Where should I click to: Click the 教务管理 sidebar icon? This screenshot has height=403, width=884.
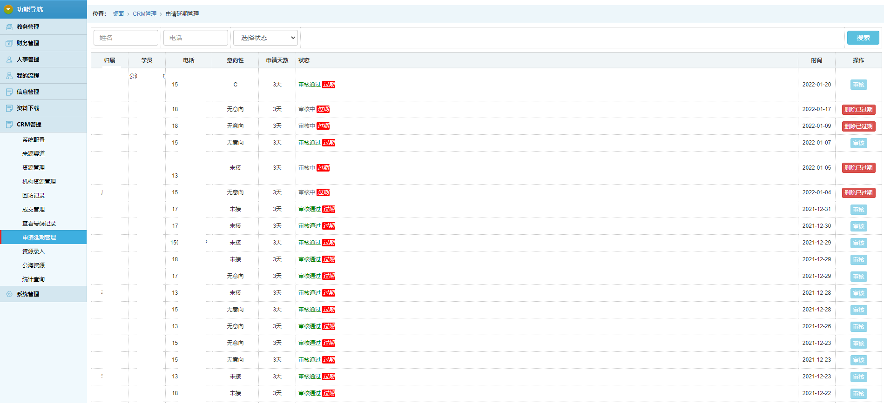(9, 27)
